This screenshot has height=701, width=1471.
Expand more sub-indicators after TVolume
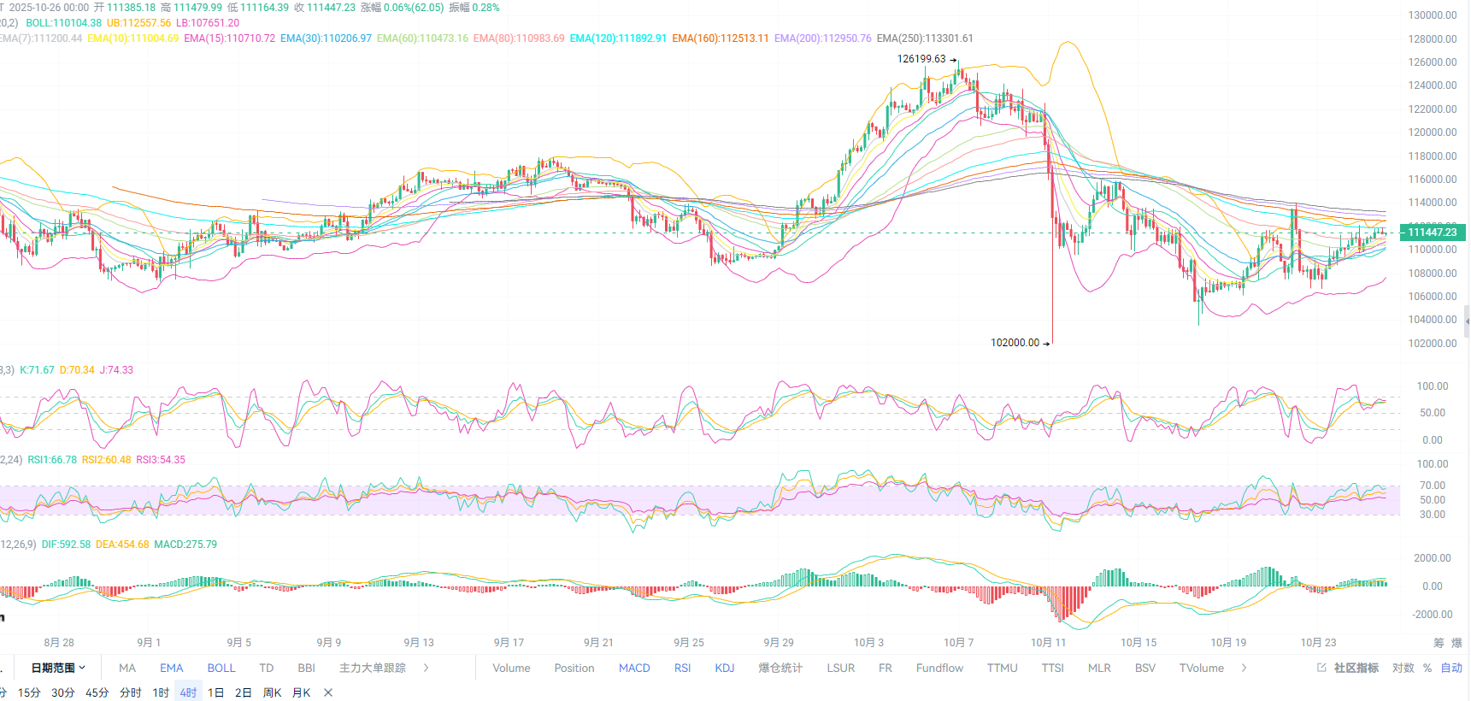1244,668
